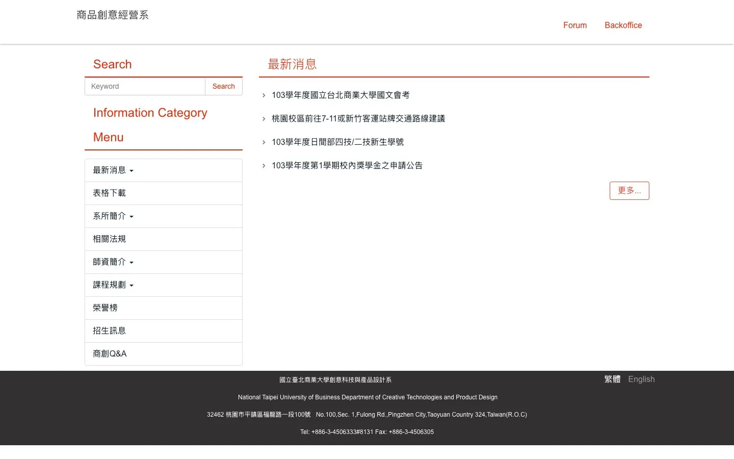Image resolution: width=734 pixels, height=459 pixels.
Task: Click footer text National Taipei University of Business
Action: (x=368, y=397)
